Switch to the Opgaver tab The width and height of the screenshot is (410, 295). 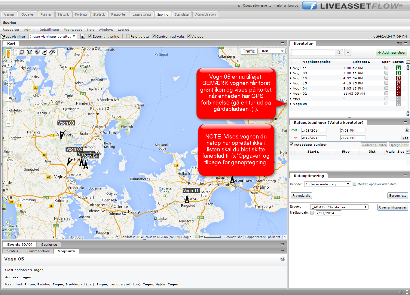pos(28,14)
